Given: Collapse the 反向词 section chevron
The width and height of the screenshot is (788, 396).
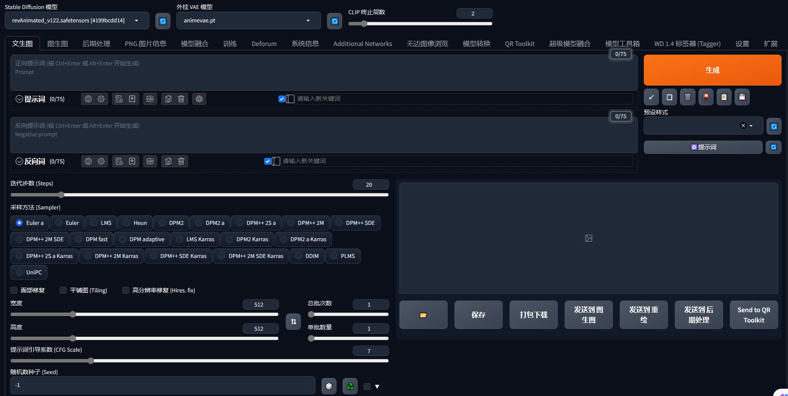Looking at the screenshot, I should point(19,161).
